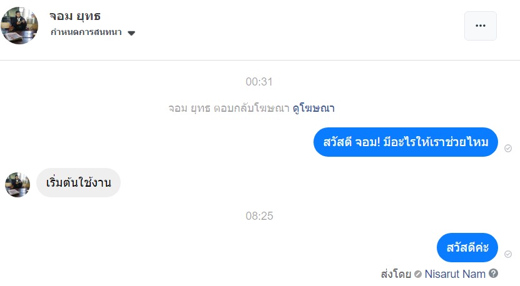Expand the กำหนดการสนทนา dropdown arrow
Screen dimensions: 520x286
click(x=131, y=33)
